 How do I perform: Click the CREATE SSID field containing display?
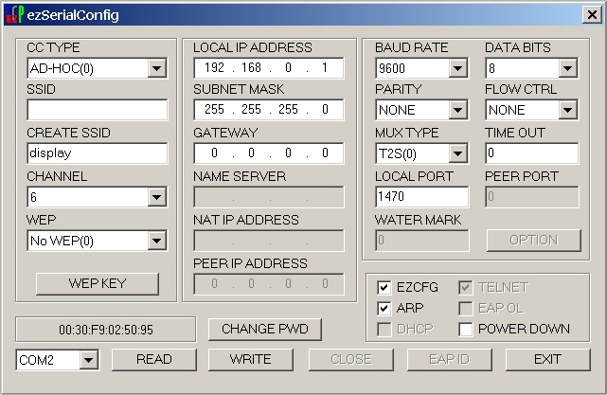[98, 153]
